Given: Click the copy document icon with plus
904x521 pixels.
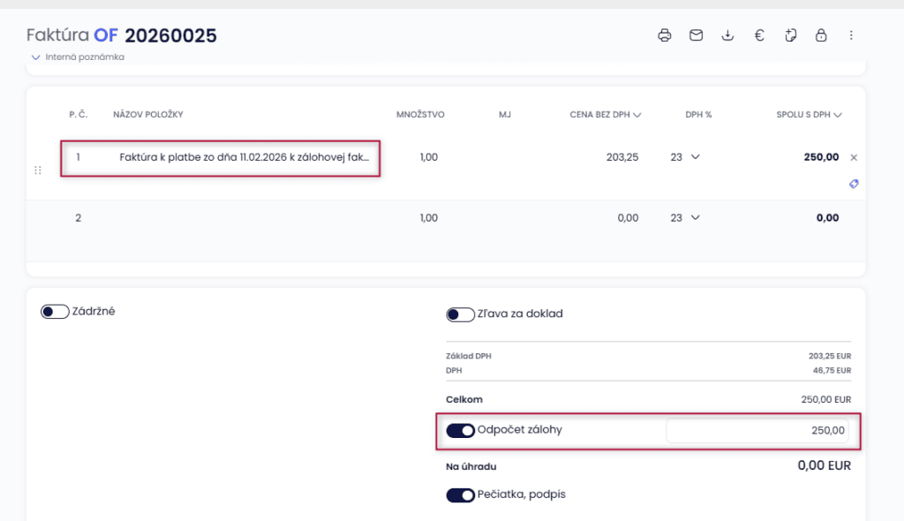Looking at the screenshot, I should 790,35.
